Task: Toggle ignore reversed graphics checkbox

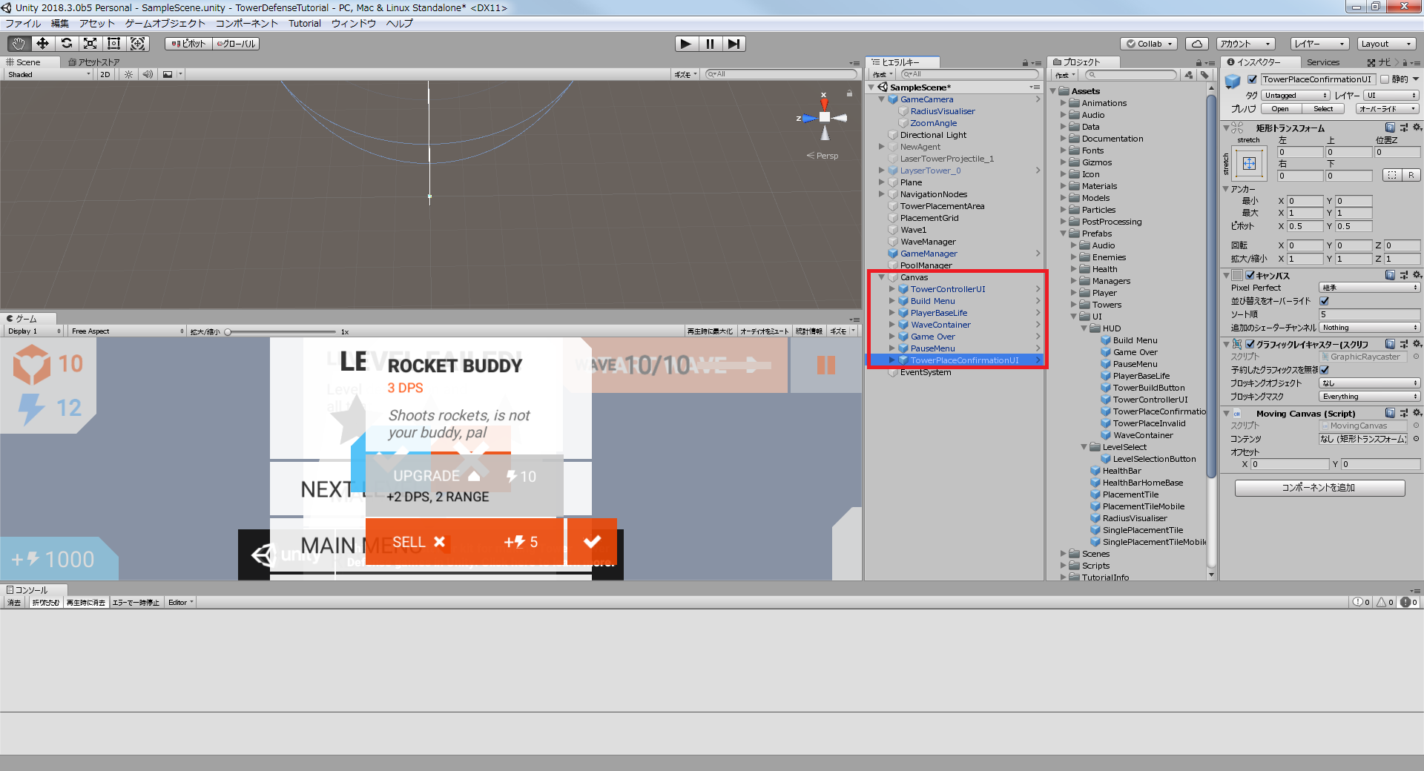Action: click(x=1324, y=369)
